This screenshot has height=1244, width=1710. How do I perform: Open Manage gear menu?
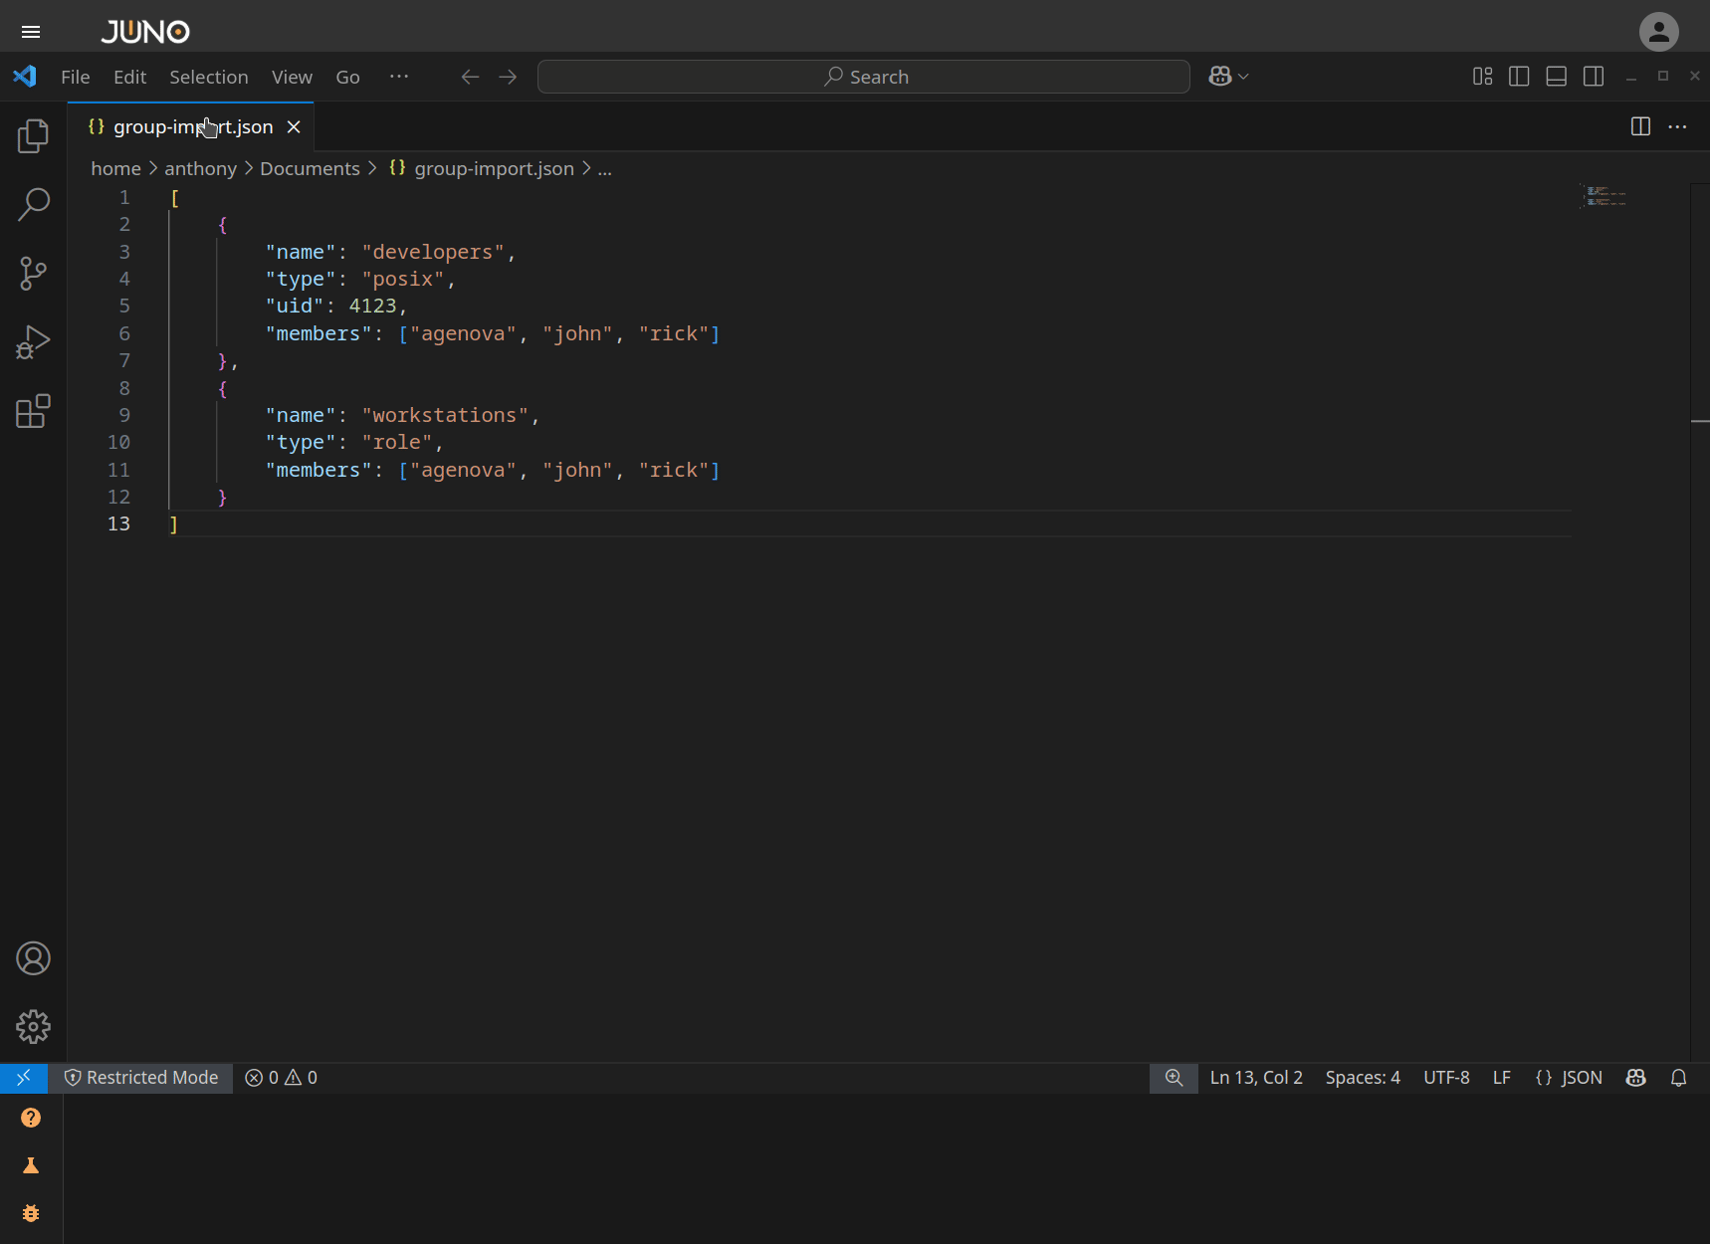[x=33, y=1027]
